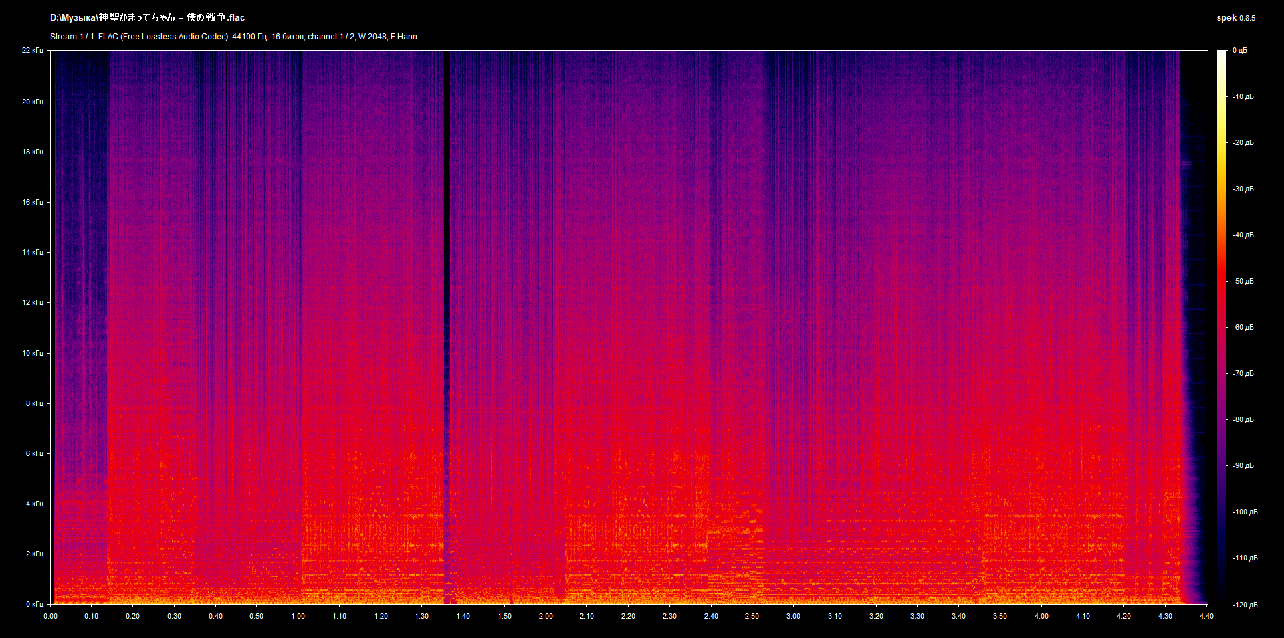
Task: Click the 22 кГц frequency axis label
Action: (33, 50)
